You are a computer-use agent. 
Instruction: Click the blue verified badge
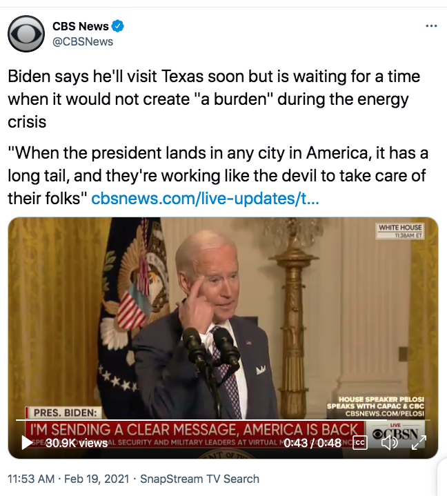(x=118, y=26)
